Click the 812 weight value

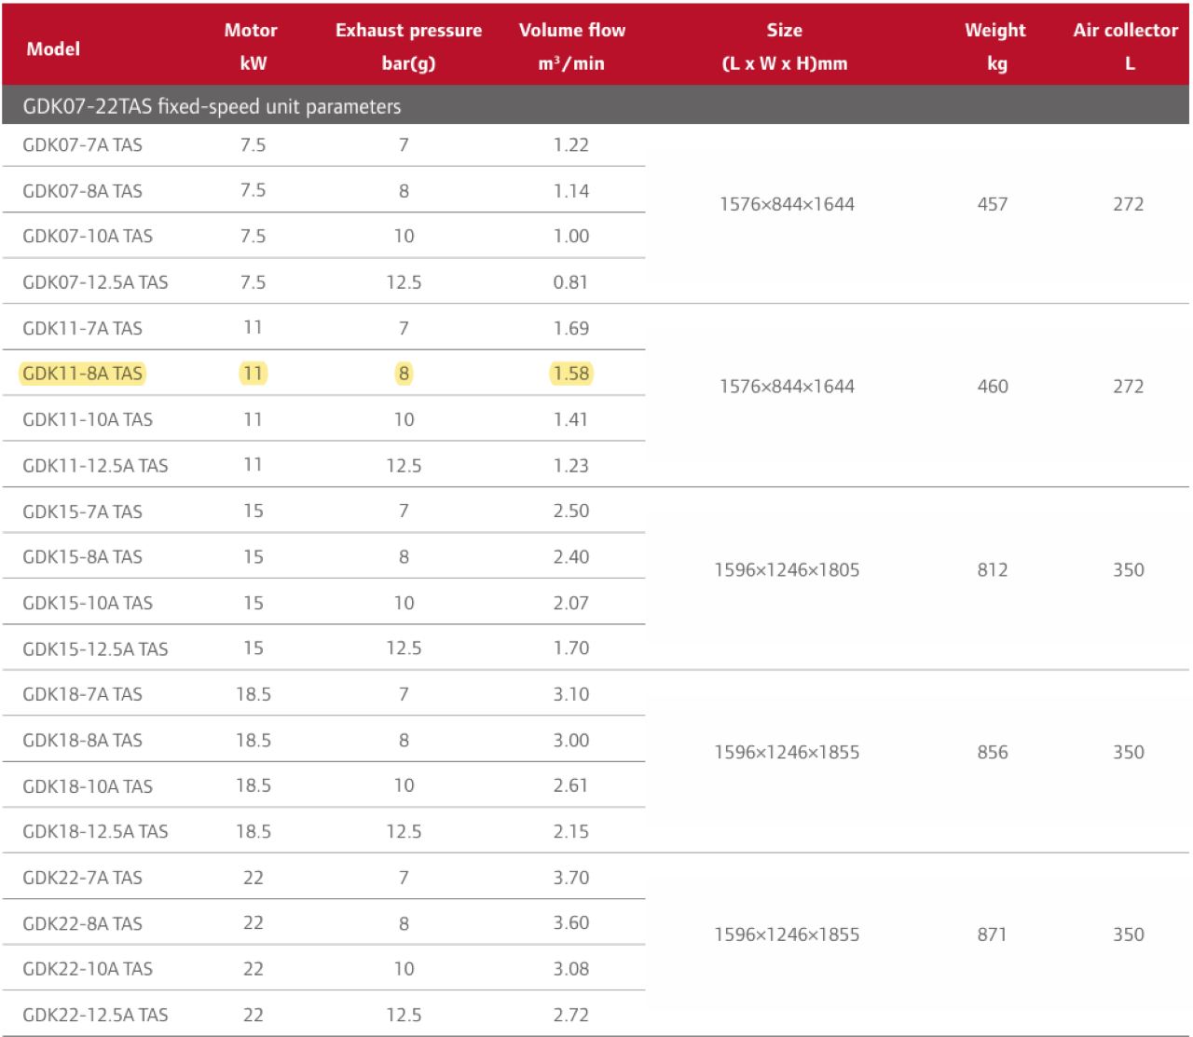[x=993, y=570]
